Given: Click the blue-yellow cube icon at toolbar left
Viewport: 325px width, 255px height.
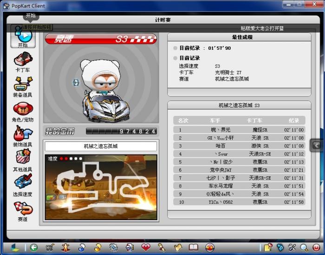Looking at the screenshot, I should [x=15, y=248].
